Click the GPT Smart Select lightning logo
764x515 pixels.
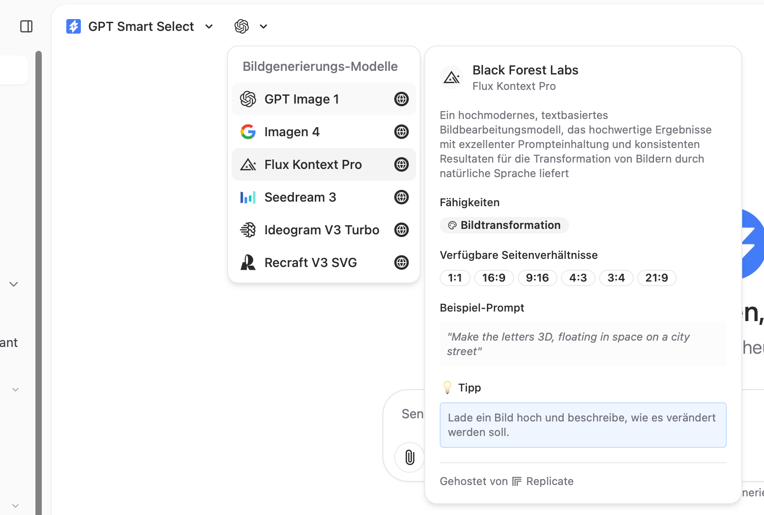point(74,26)
